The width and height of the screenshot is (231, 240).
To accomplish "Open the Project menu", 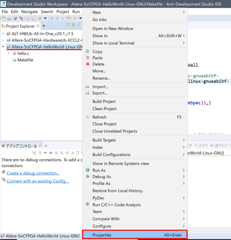I will point(63,12).
